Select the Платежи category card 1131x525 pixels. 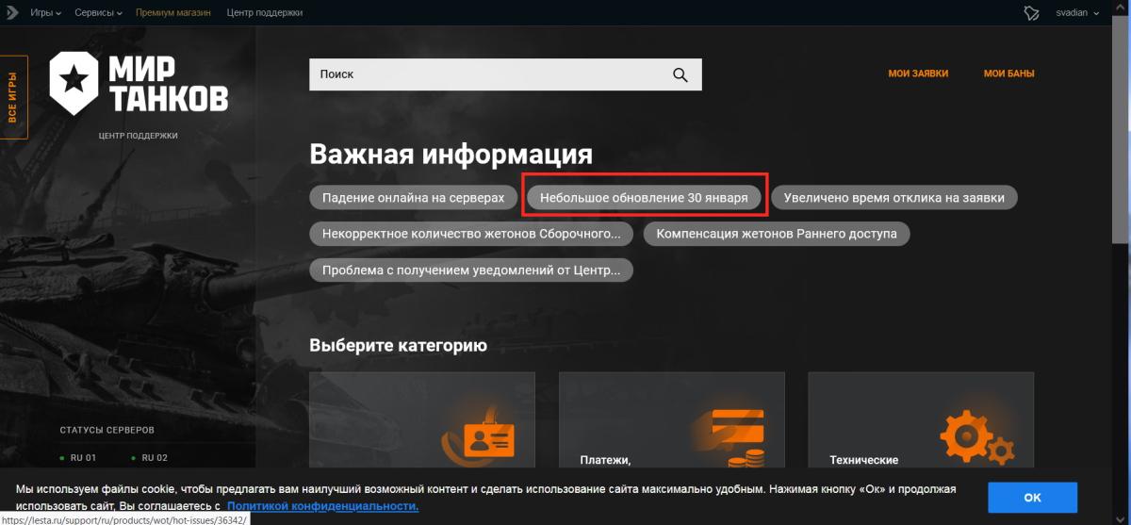pyautogui.click(x=672, y=420)
